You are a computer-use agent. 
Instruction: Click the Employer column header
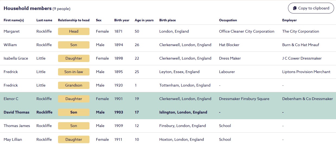tap(289, 20)
